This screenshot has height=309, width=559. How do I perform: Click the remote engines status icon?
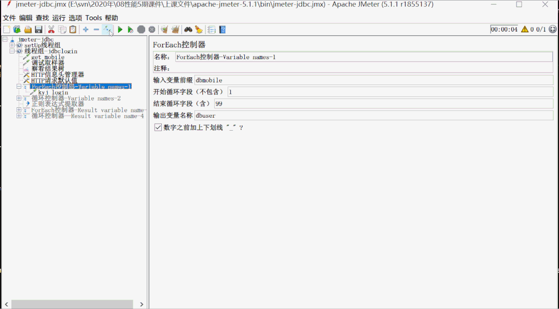click(x=553, y=29)
